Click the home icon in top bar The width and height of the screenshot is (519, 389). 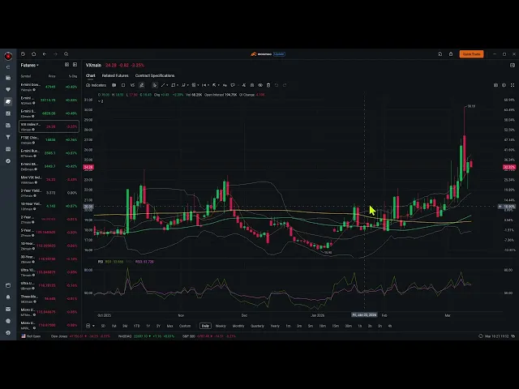point(34,54)
